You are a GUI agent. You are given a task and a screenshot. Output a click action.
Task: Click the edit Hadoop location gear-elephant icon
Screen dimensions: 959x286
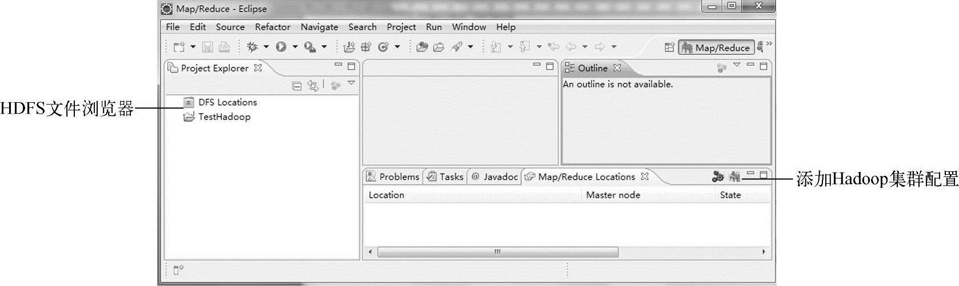click(718, 176)
